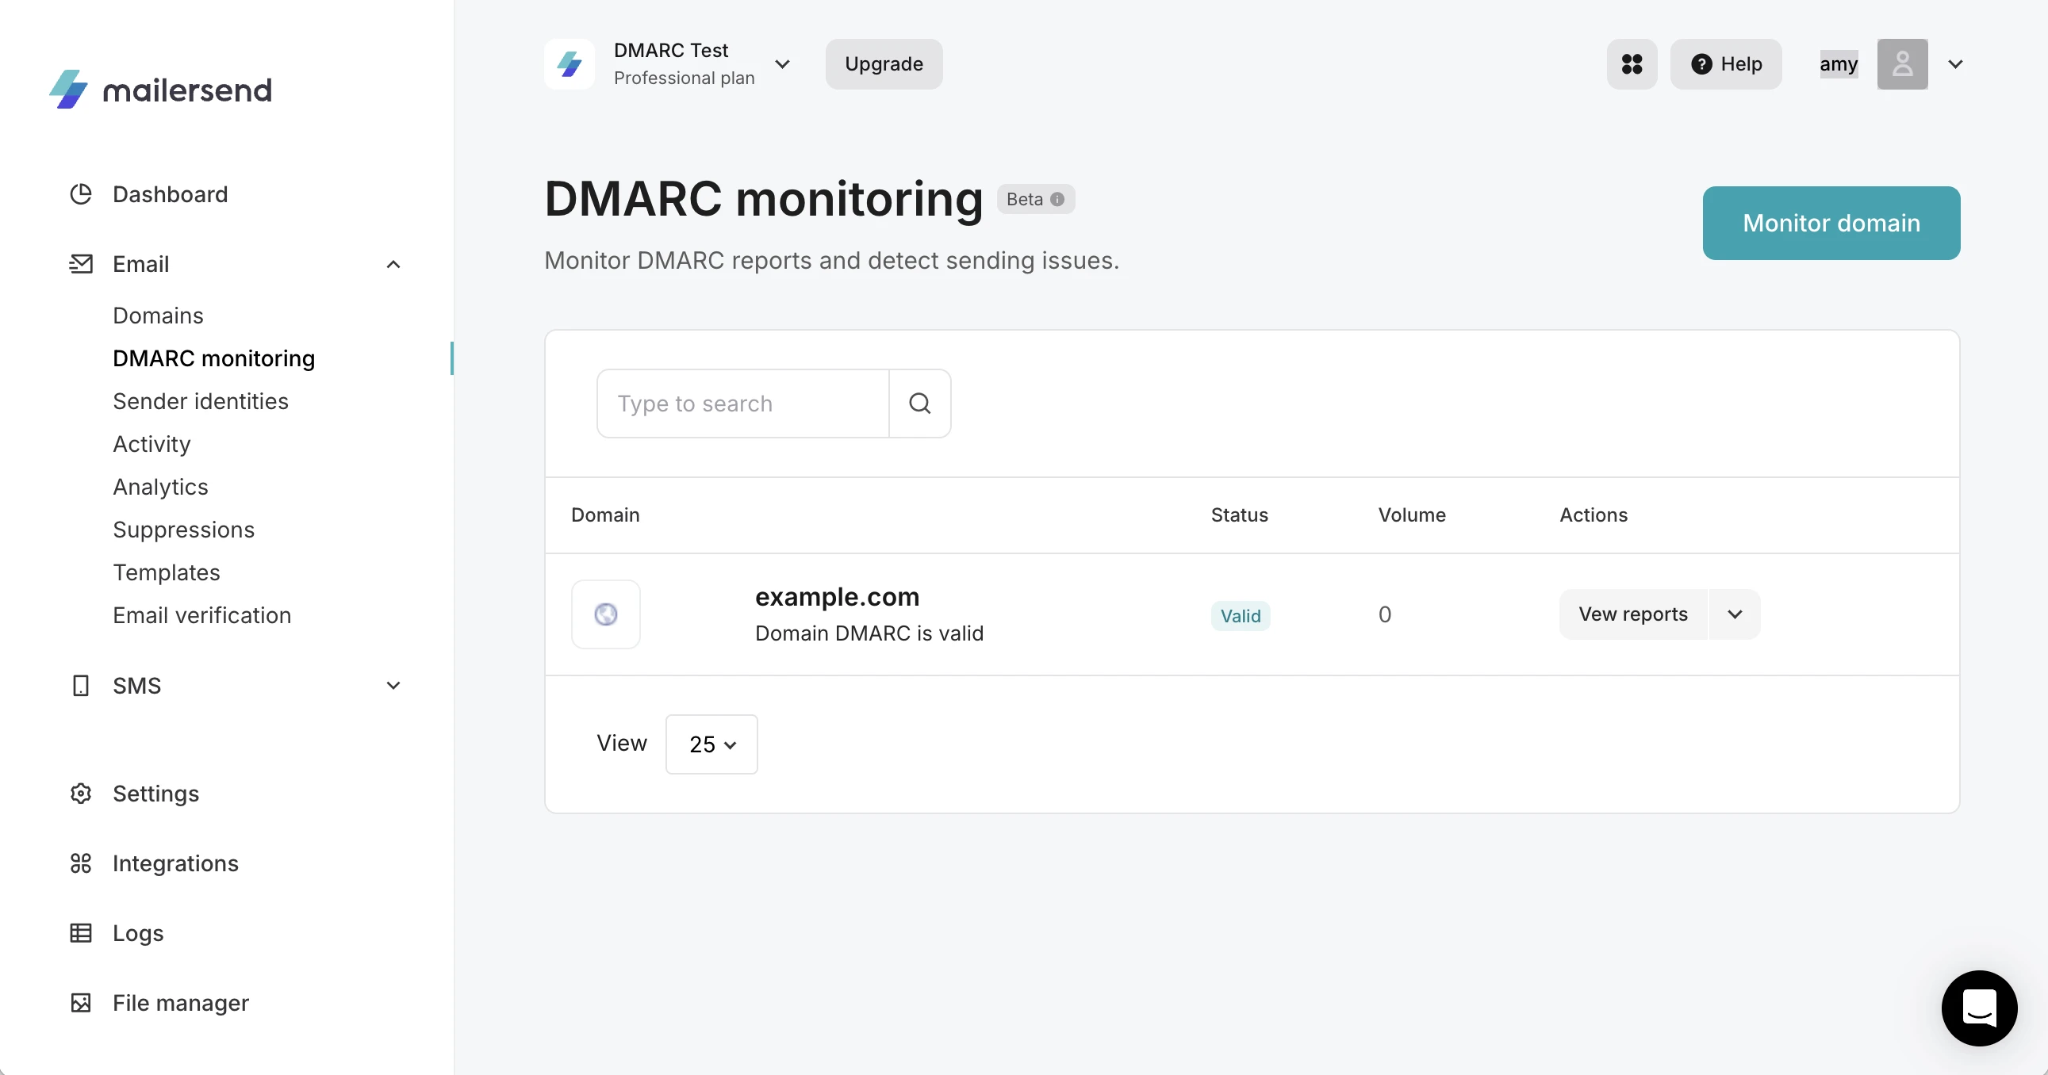Viewport: 2048px width, 1075px height.
Task: Change the results-per-page from 25
Action: tap(711, 744)
